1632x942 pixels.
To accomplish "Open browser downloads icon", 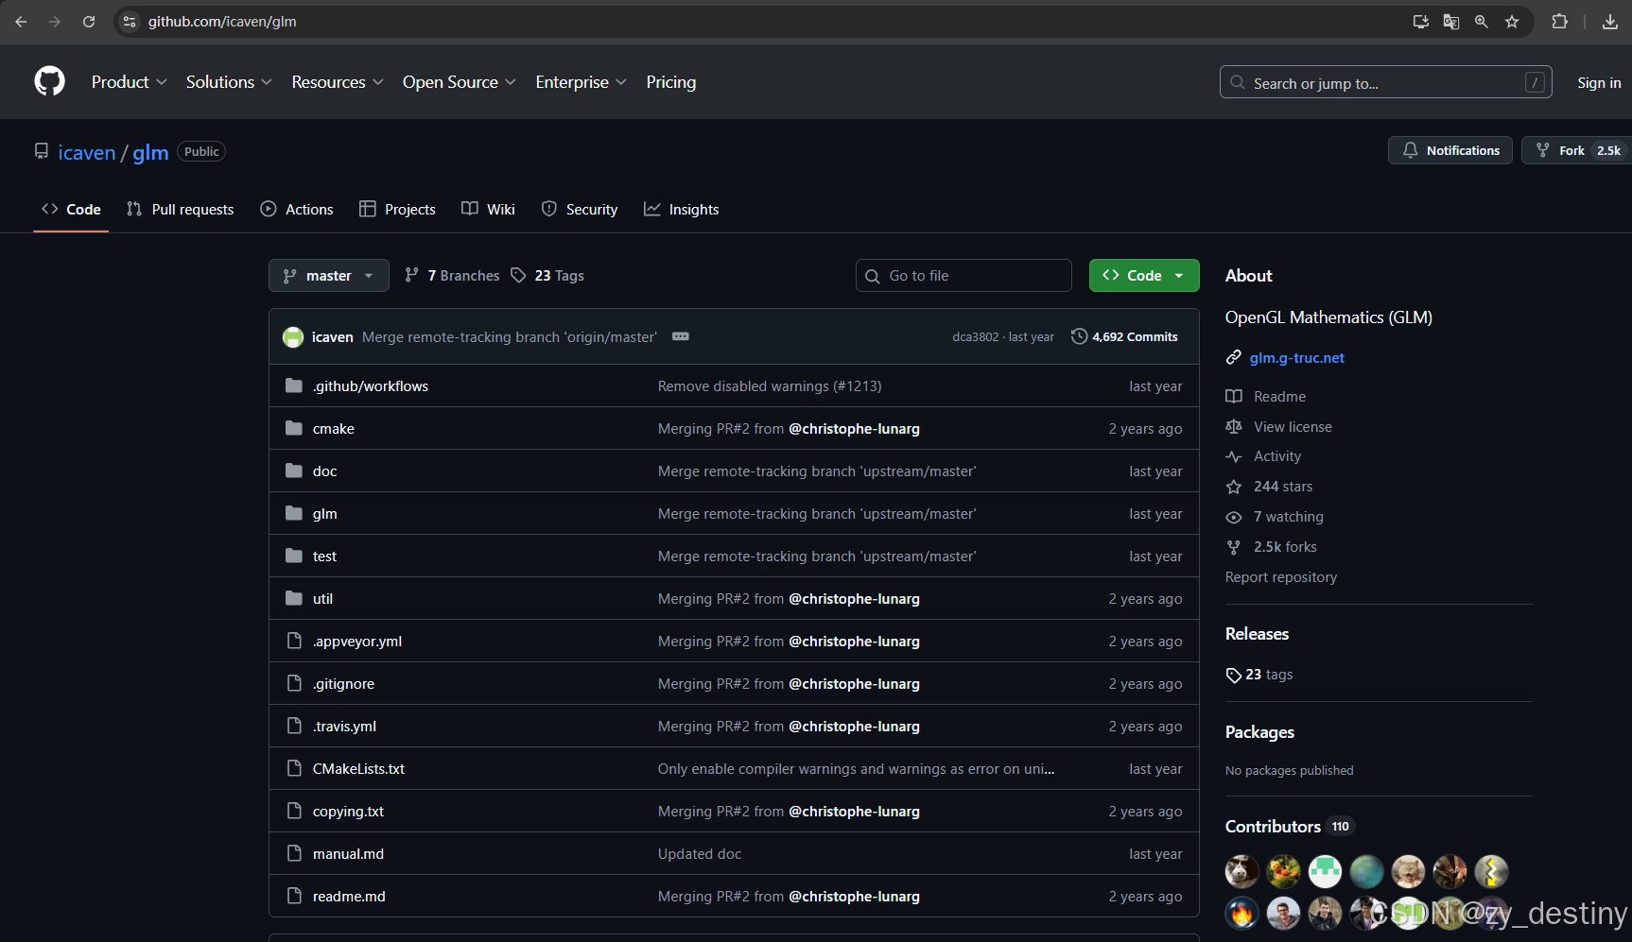I will [x=1610, y=22].
